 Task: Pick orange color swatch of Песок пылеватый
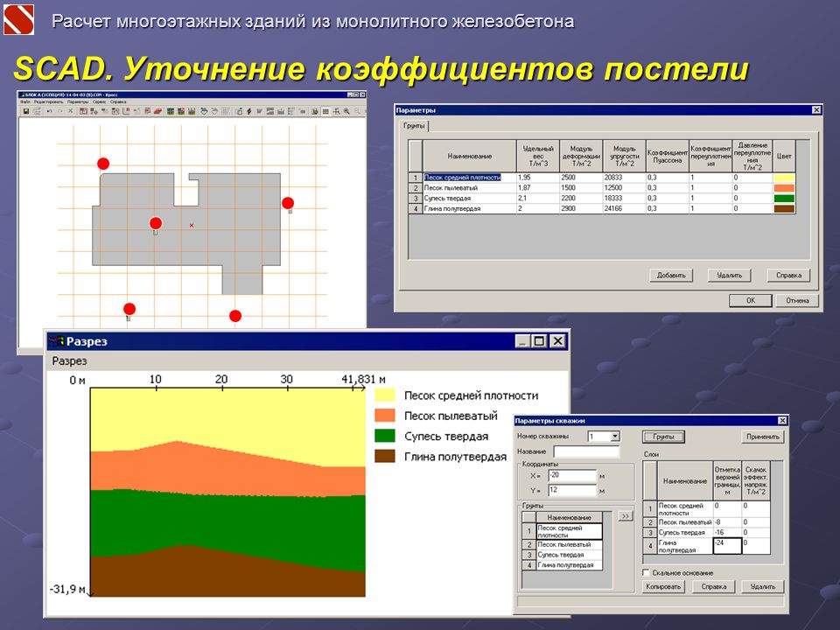point(784,188)
